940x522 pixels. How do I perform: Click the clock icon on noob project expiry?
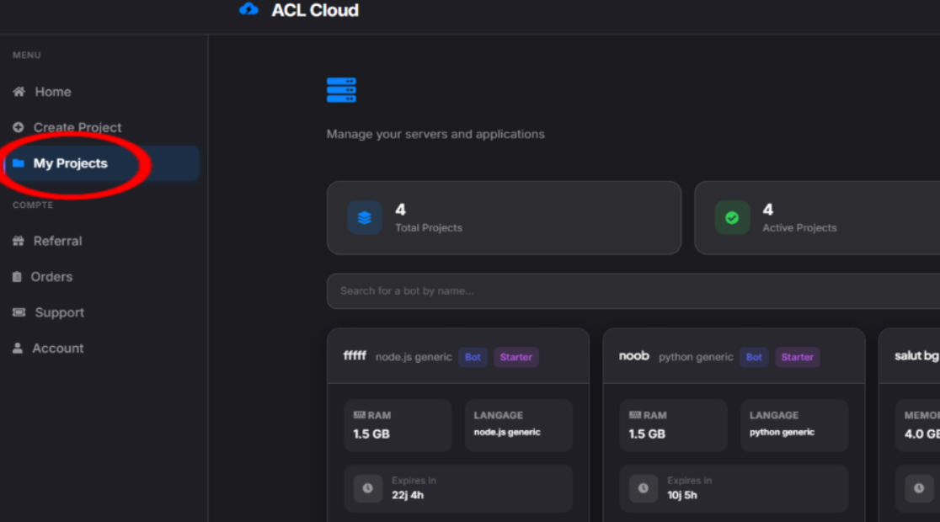tap(642, 488)
